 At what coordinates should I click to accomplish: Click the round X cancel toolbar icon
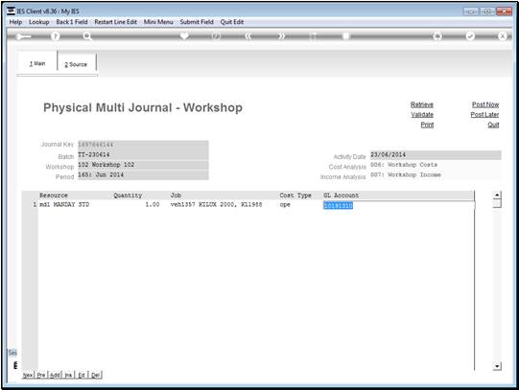(x=502, y=36)
